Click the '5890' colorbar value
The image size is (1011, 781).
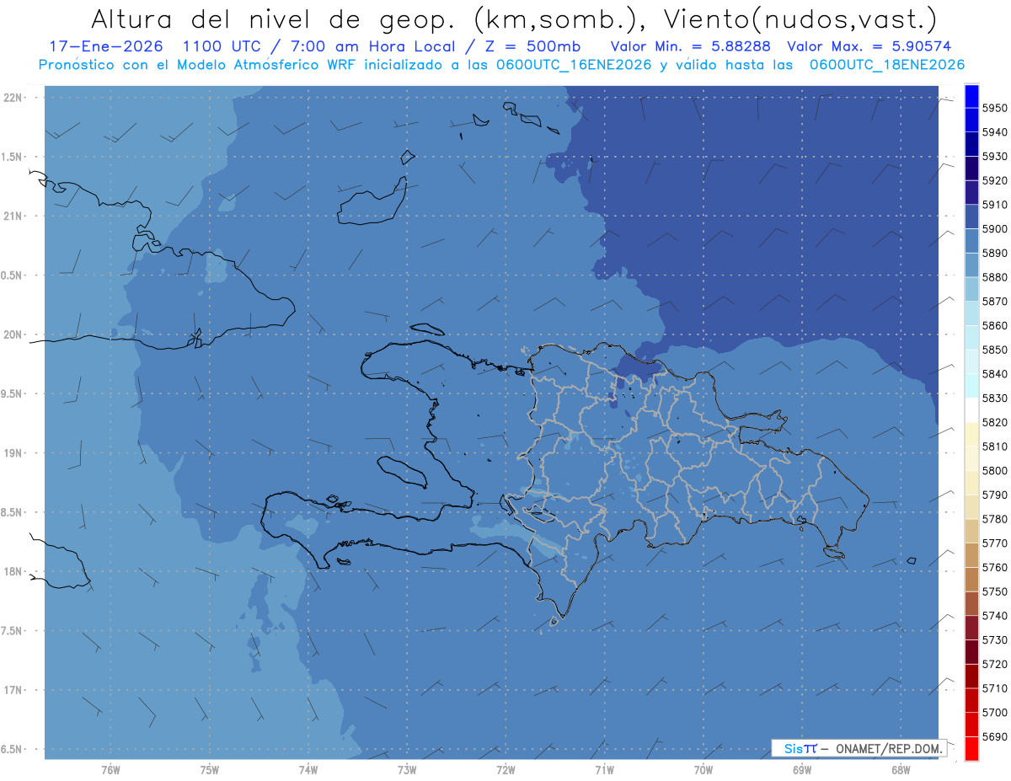coord(994,253)
